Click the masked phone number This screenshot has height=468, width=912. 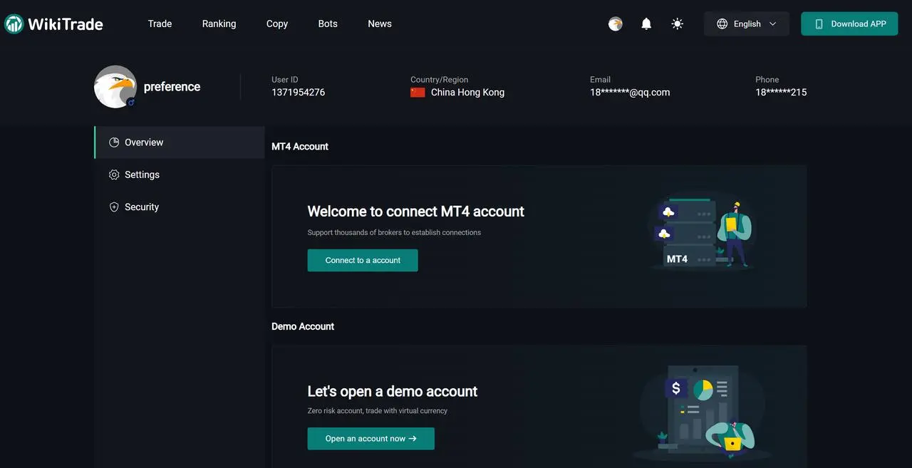pos(781,92)
